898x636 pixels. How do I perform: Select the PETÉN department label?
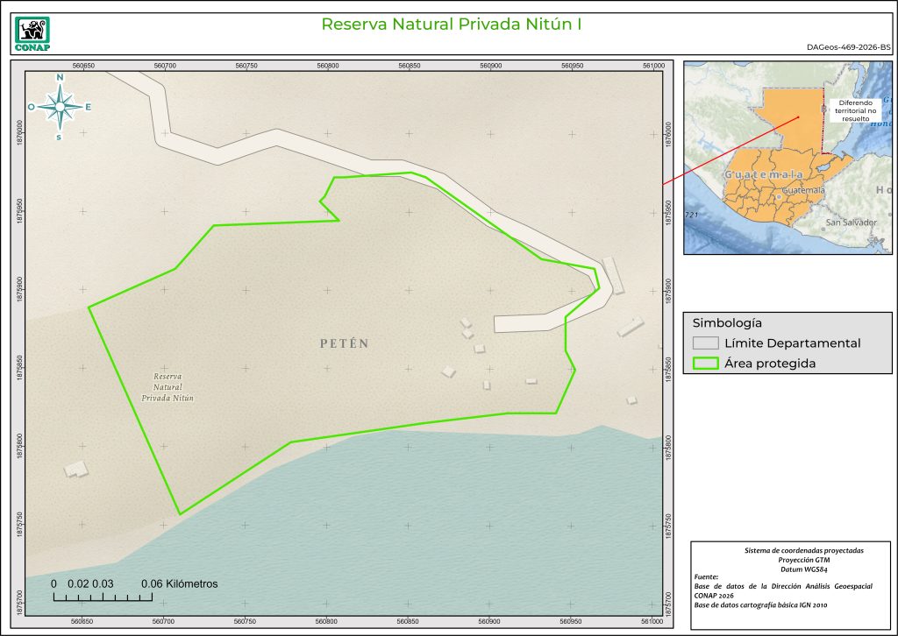[x=344, y=344]
